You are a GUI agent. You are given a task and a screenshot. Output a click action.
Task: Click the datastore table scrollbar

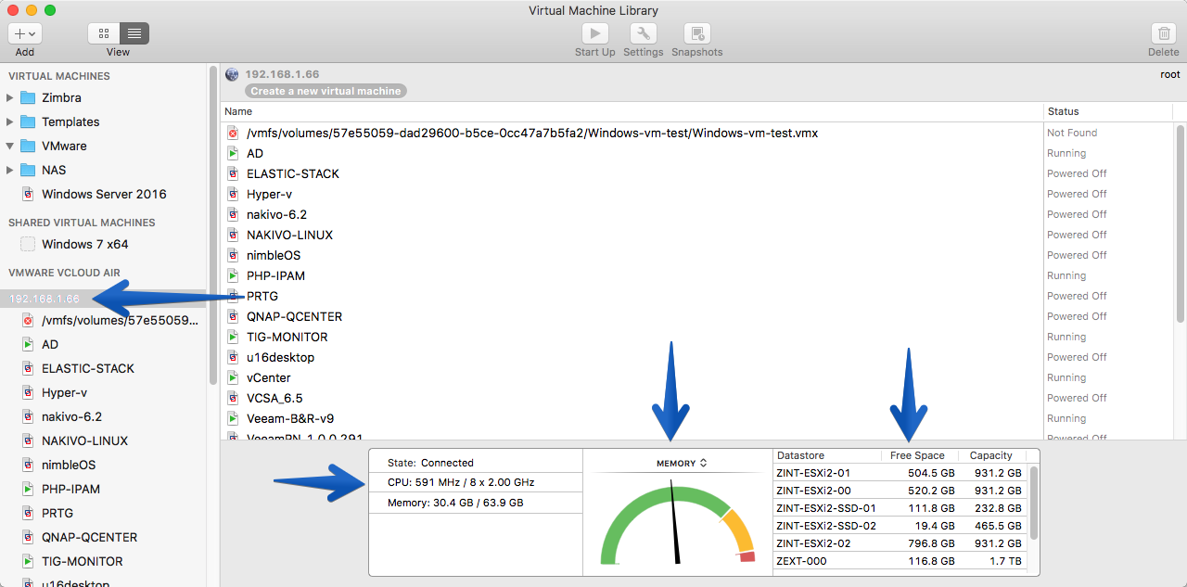tap(1034, 503)
